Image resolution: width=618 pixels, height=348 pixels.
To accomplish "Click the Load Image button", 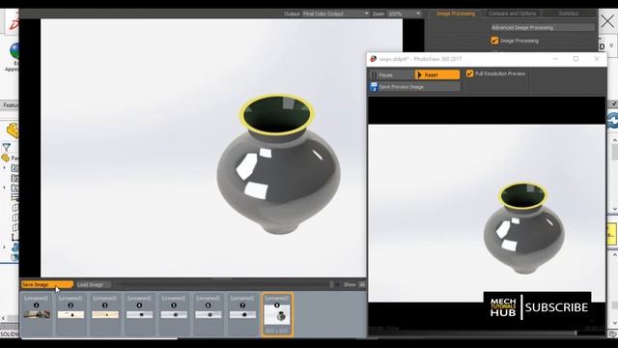I will [94, 284].
